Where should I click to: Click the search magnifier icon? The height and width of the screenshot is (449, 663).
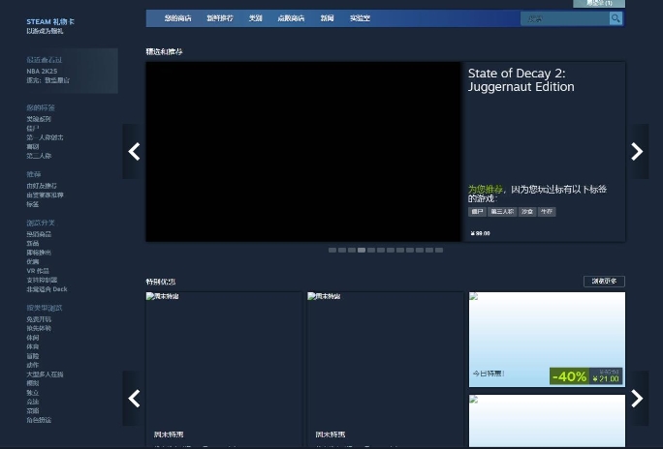coord(616,18)
